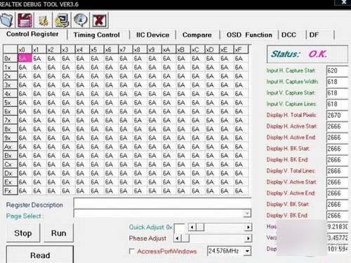The height and width of the screenshot is (263, 351).
Task: Click the save floppy disk icon
Action: click(25, 20)
